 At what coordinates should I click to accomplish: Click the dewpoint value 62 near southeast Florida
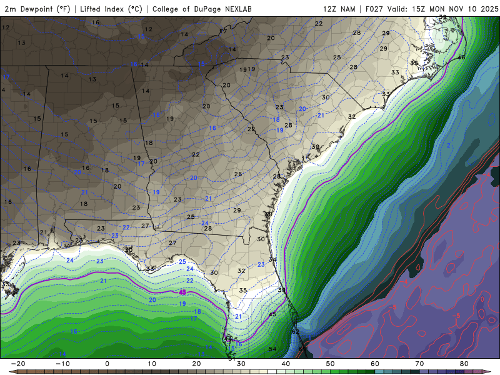click(x=296, y=332)
